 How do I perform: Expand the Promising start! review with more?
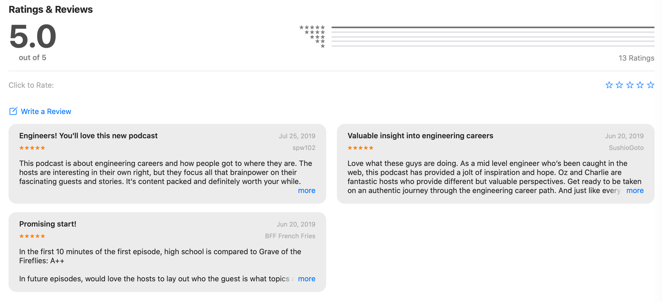307,279
